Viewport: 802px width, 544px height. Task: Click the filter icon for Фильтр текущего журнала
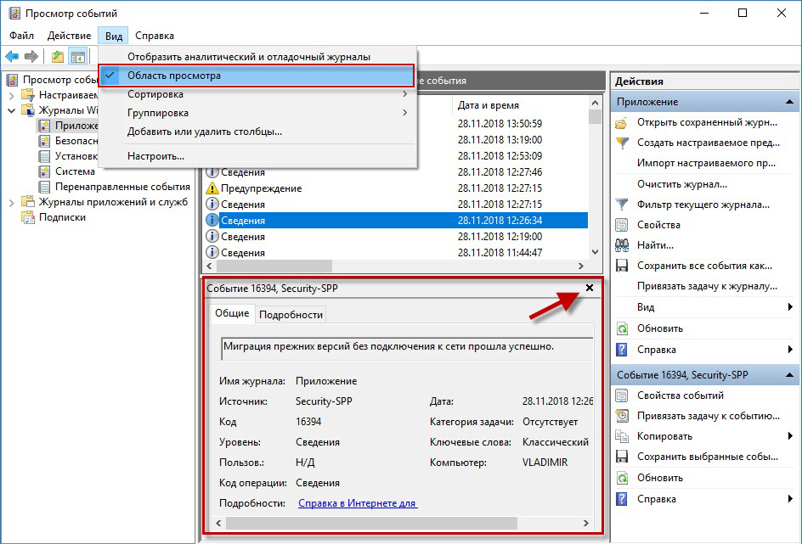pyautogui.click(x=622, y=205)
